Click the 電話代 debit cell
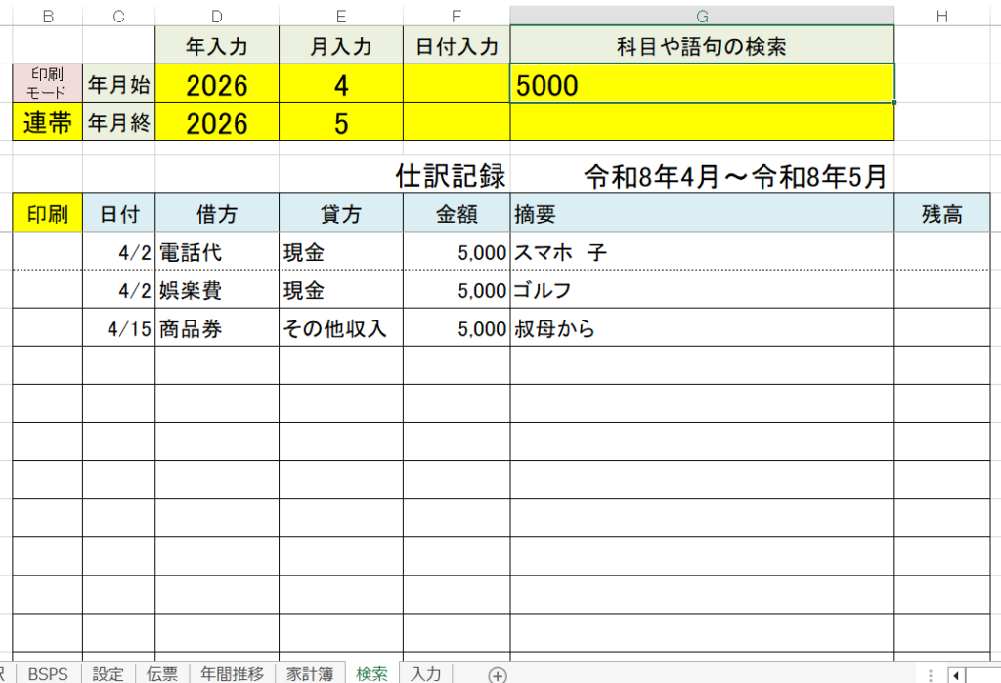Viewport: 1001px width, 683px height. point(216,252)
